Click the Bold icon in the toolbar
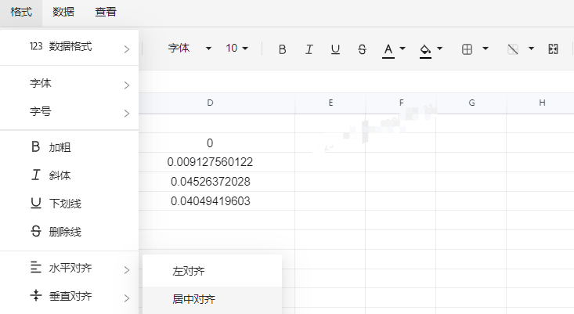Viewport: 574px width, 314px height. (x=283, y=49)
